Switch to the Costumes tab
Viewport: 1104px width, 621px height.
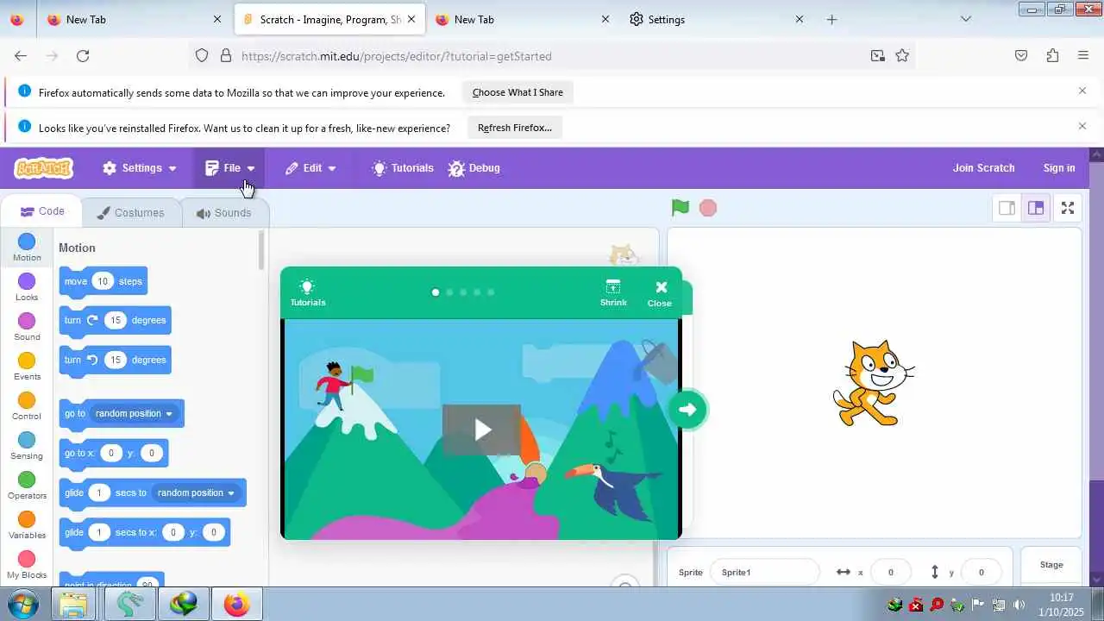pyautogui.click(x=131, y=213)
